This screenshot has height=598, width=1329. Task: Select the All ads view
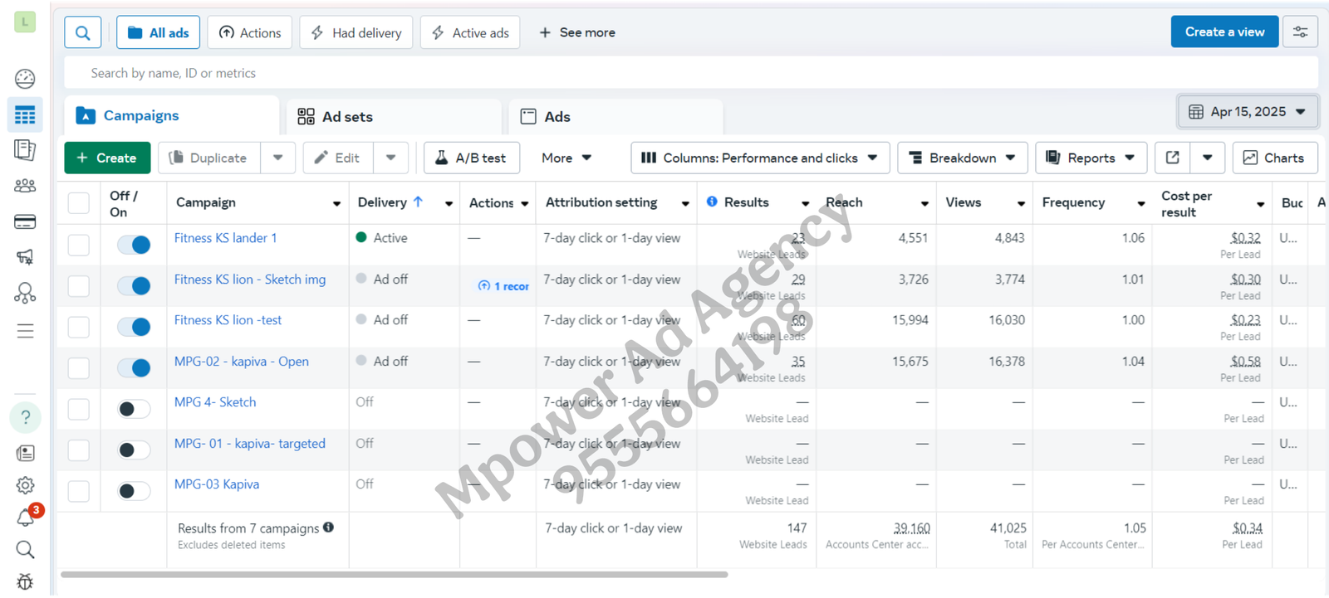click(x=158, y=32)
